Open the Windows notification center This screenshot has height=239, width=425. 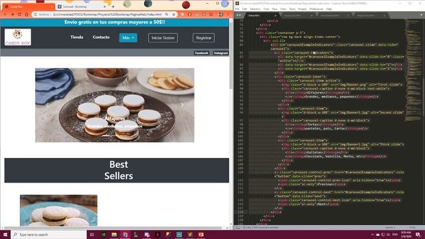coord(418,234)
